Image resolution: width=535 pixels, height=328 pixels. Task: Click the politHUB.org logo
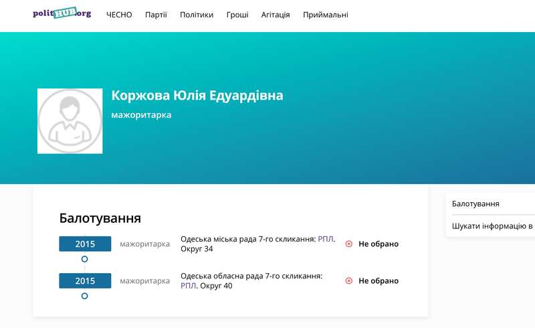(62, 13)
